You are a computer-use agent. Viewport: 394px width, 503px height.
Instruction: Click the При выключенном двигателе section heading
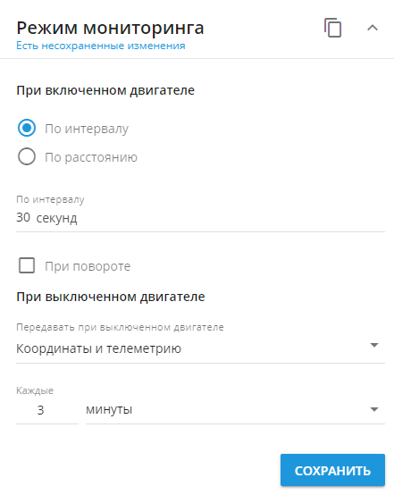click(111, 297)
